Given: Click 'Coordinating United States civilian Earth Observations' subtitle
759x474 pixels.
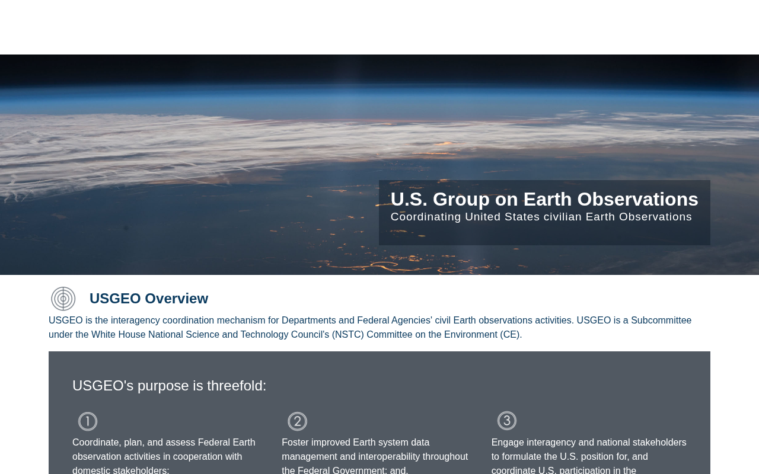Looking at the screenshot, I should (541, 217).
